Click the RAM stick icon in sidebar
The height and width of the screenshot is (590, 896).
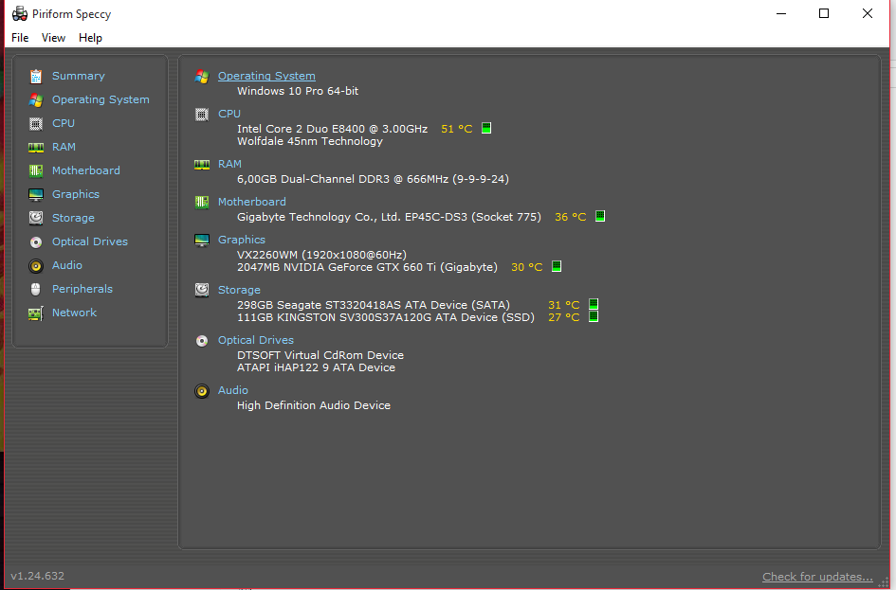(36, 147)
